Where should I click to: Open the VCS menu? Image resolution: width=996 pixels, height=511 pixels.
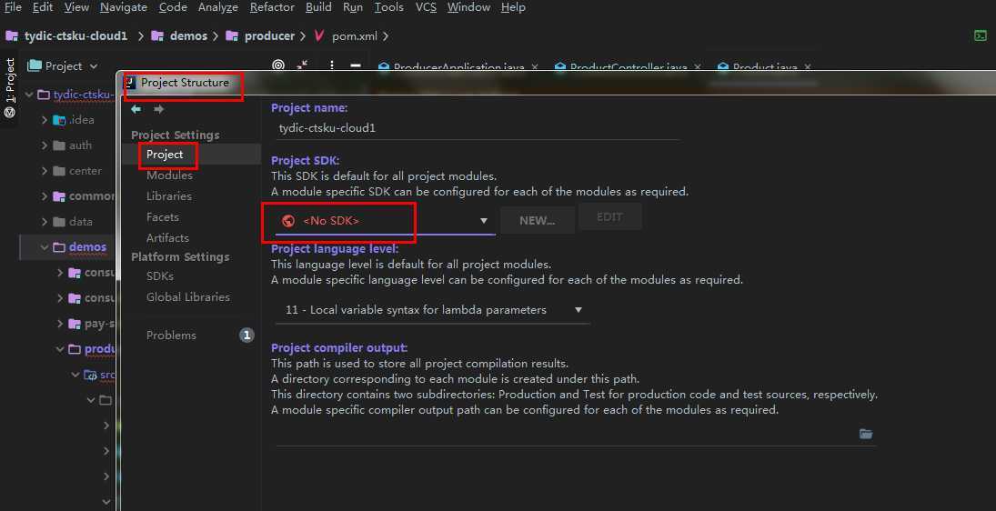pos(426,7)
